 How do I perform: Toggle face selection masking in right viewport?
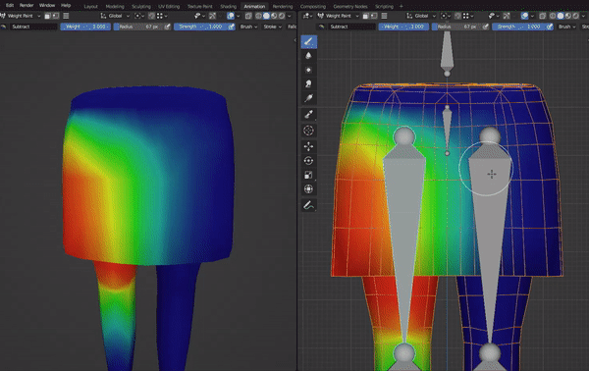365,16
